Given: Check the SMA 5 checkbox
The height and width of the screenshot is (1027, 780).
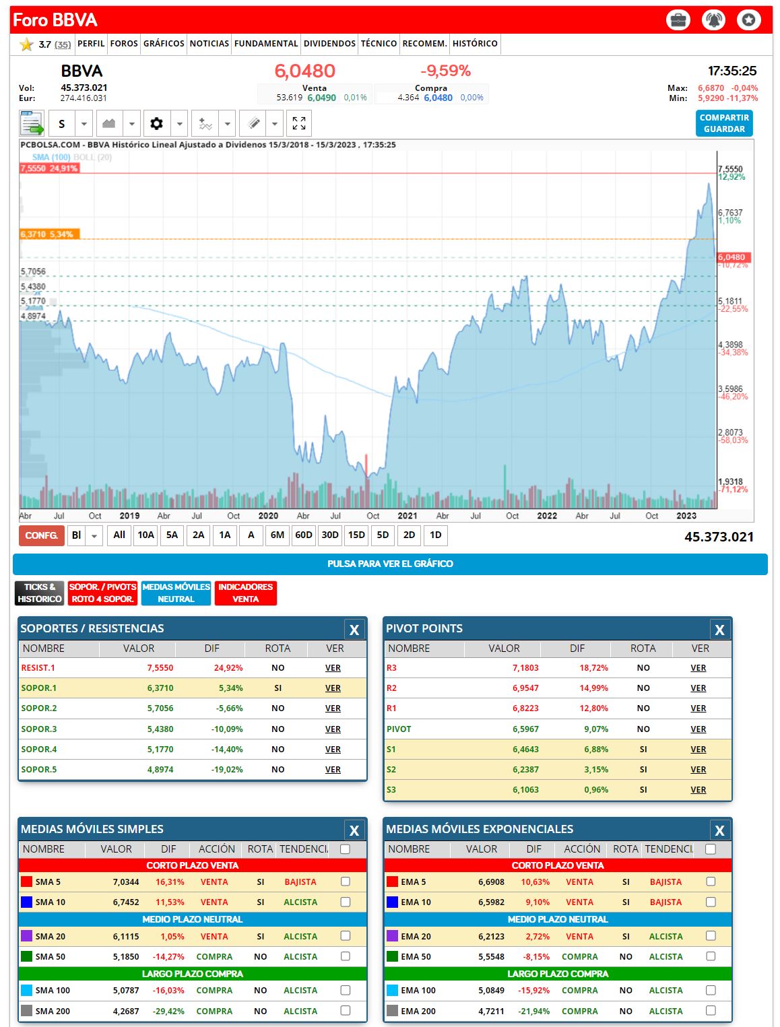Looking at the screenshot, I should [346, 881].
